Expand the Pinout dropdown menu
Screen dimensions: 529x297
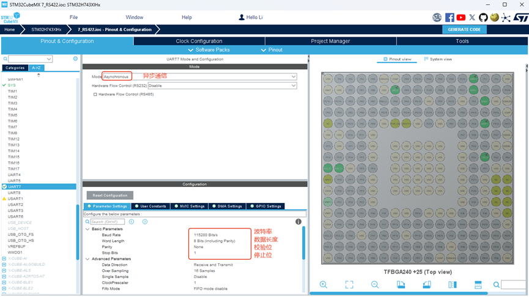[272, 50]
